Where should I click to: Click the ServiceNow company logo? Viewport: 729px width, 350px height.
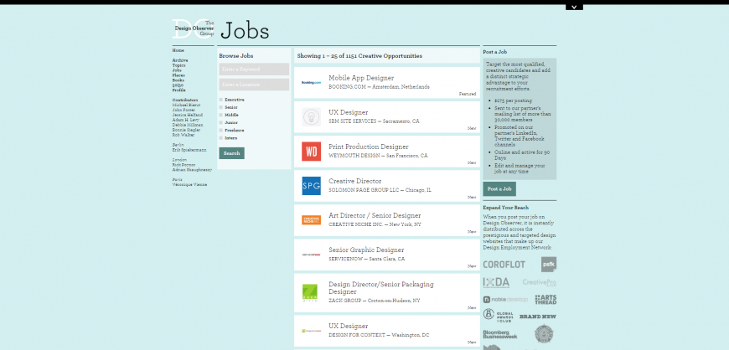click(x=311, y=255)
